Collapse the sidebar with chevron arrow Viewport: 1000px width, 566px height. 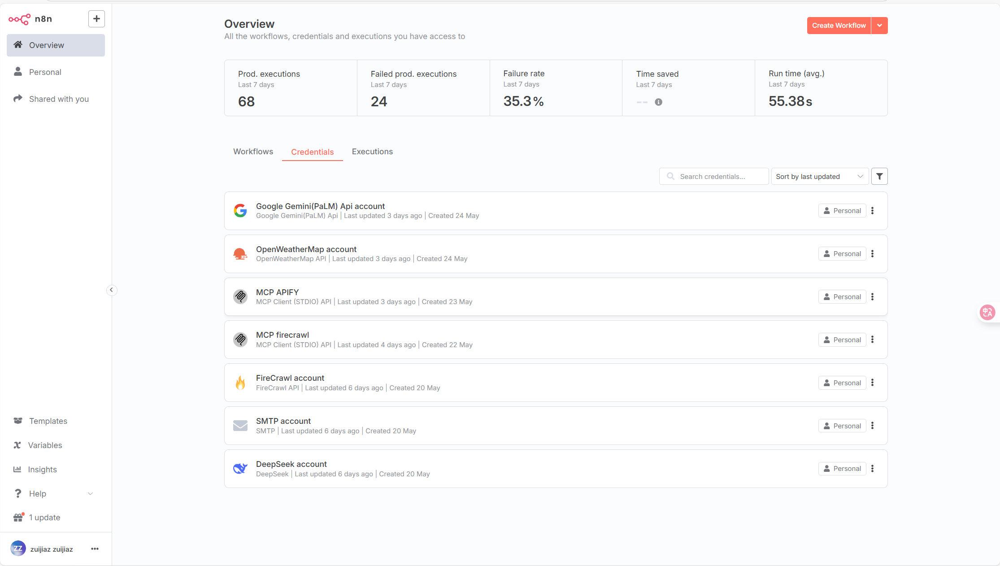pyautogui.click(x=111, y=290)
